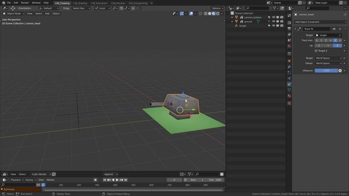Viewport: 349px width, 196px height.
Task: Adjust the constraint Influence slider
Action: pos(326,70)
